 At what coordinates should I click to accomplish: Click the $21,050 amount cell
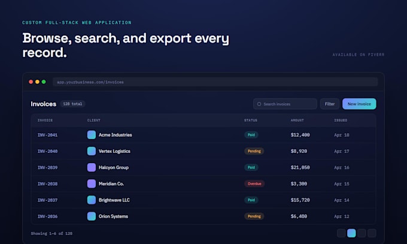300,167
